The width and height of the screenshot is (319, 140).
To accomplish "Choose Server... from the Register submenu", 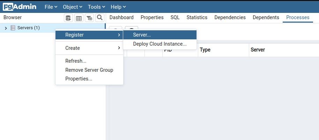I will click(142, 35).
